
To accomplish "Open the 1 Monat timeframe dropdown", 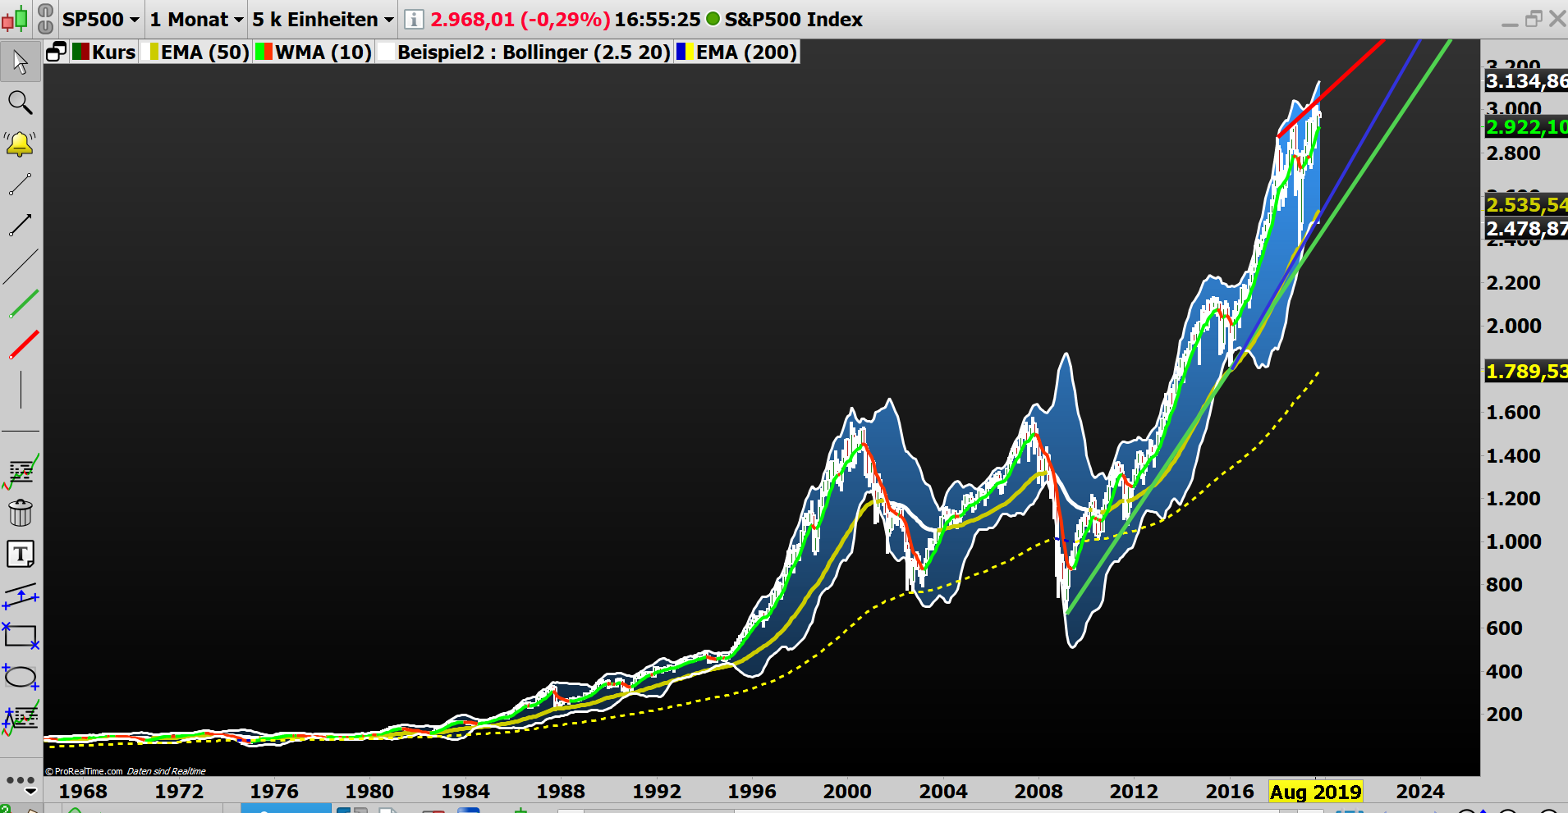I will [197, 19].
